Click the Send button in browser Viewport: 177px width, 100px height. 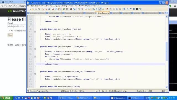click(x=11, y=35)
